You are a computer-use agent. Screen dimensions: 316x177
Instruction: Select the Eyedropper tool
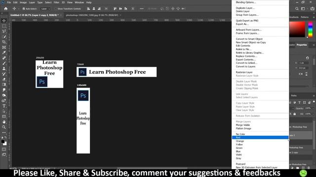pos(4,53)
